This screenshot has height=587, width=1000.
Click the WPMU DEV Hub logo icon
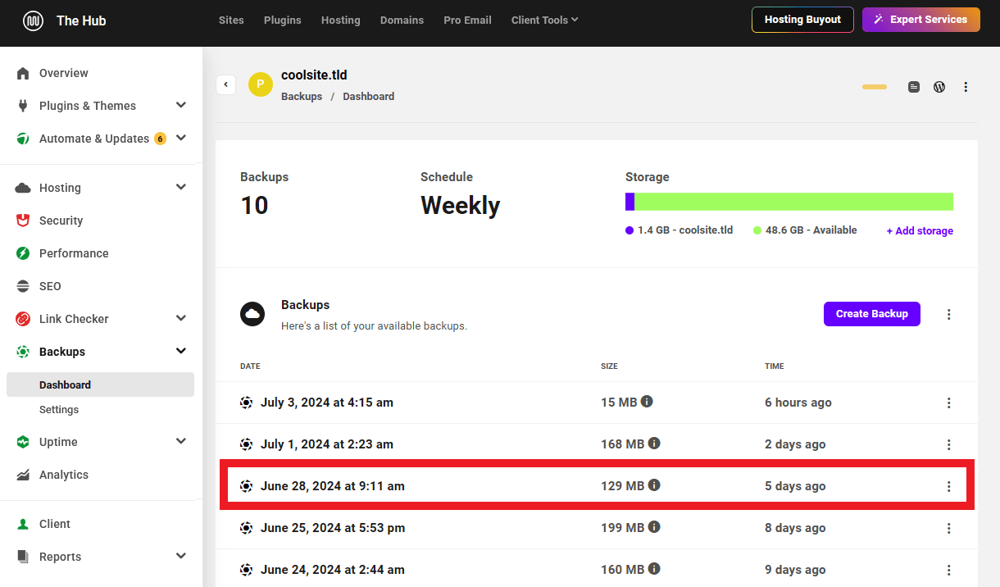pyautogui.click(x=33, y=20)
